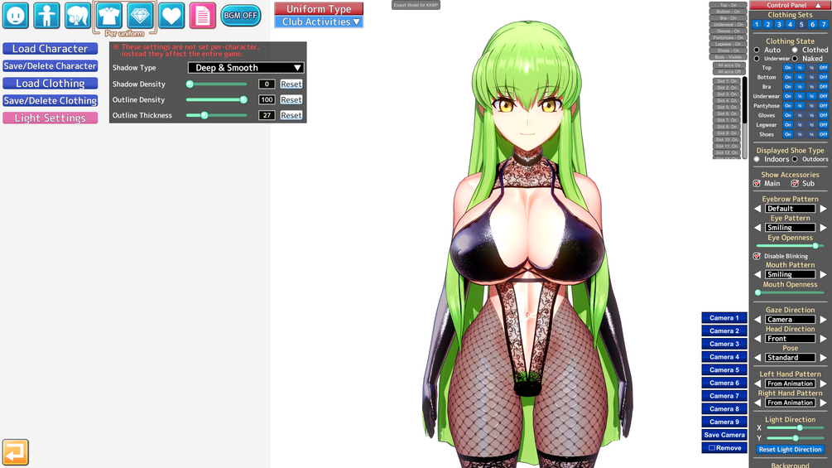Click Left Hand From Animation field
Viewport: 832px width, 468px height.
tap(790, 384)
